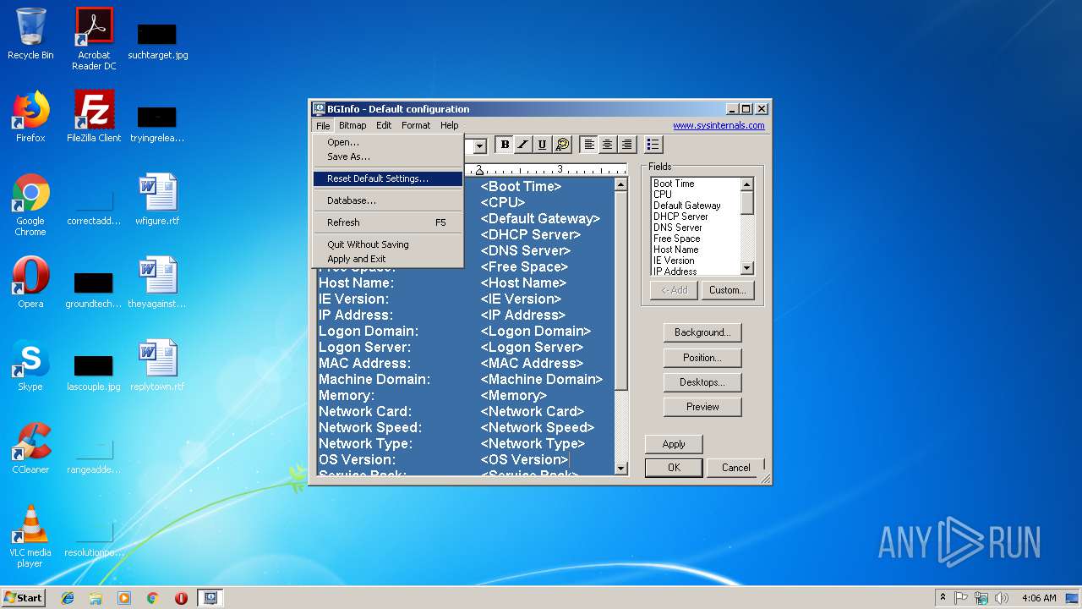Click the Custom... button
This screenshot has width=1082, height=609.
pyautogui.click(x=727, y=290)
